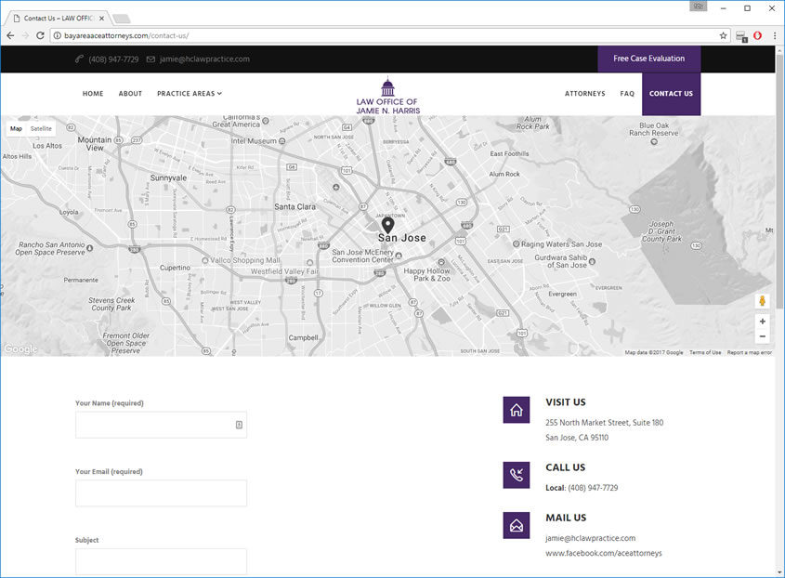This screenshot has height=578, width=785.
Task: Open the Attorneys menu page
Action: [x=584, y=94]
